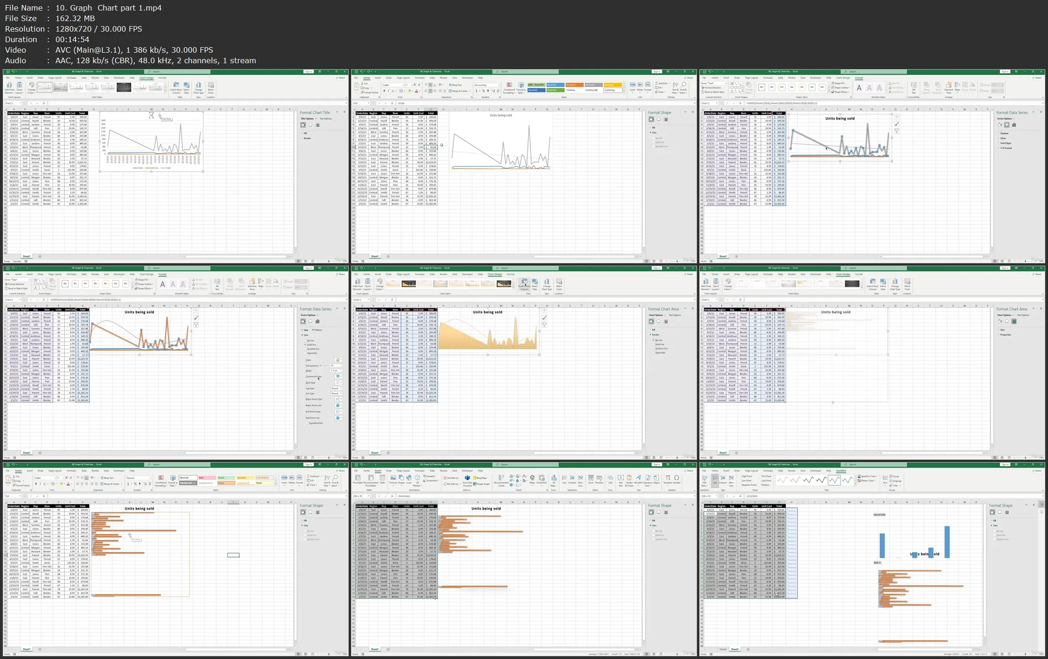Switch to the Sheet3 worksheet tab
This screenshot has height=659, width=1048.
[723, 649]
